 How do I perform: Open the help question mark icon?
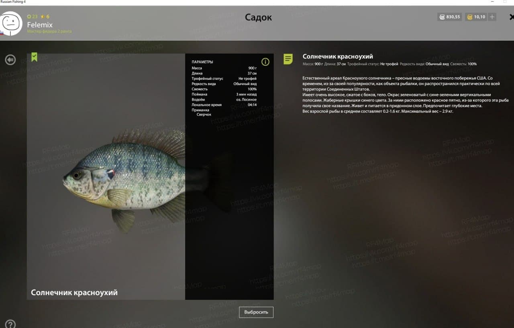10,324
